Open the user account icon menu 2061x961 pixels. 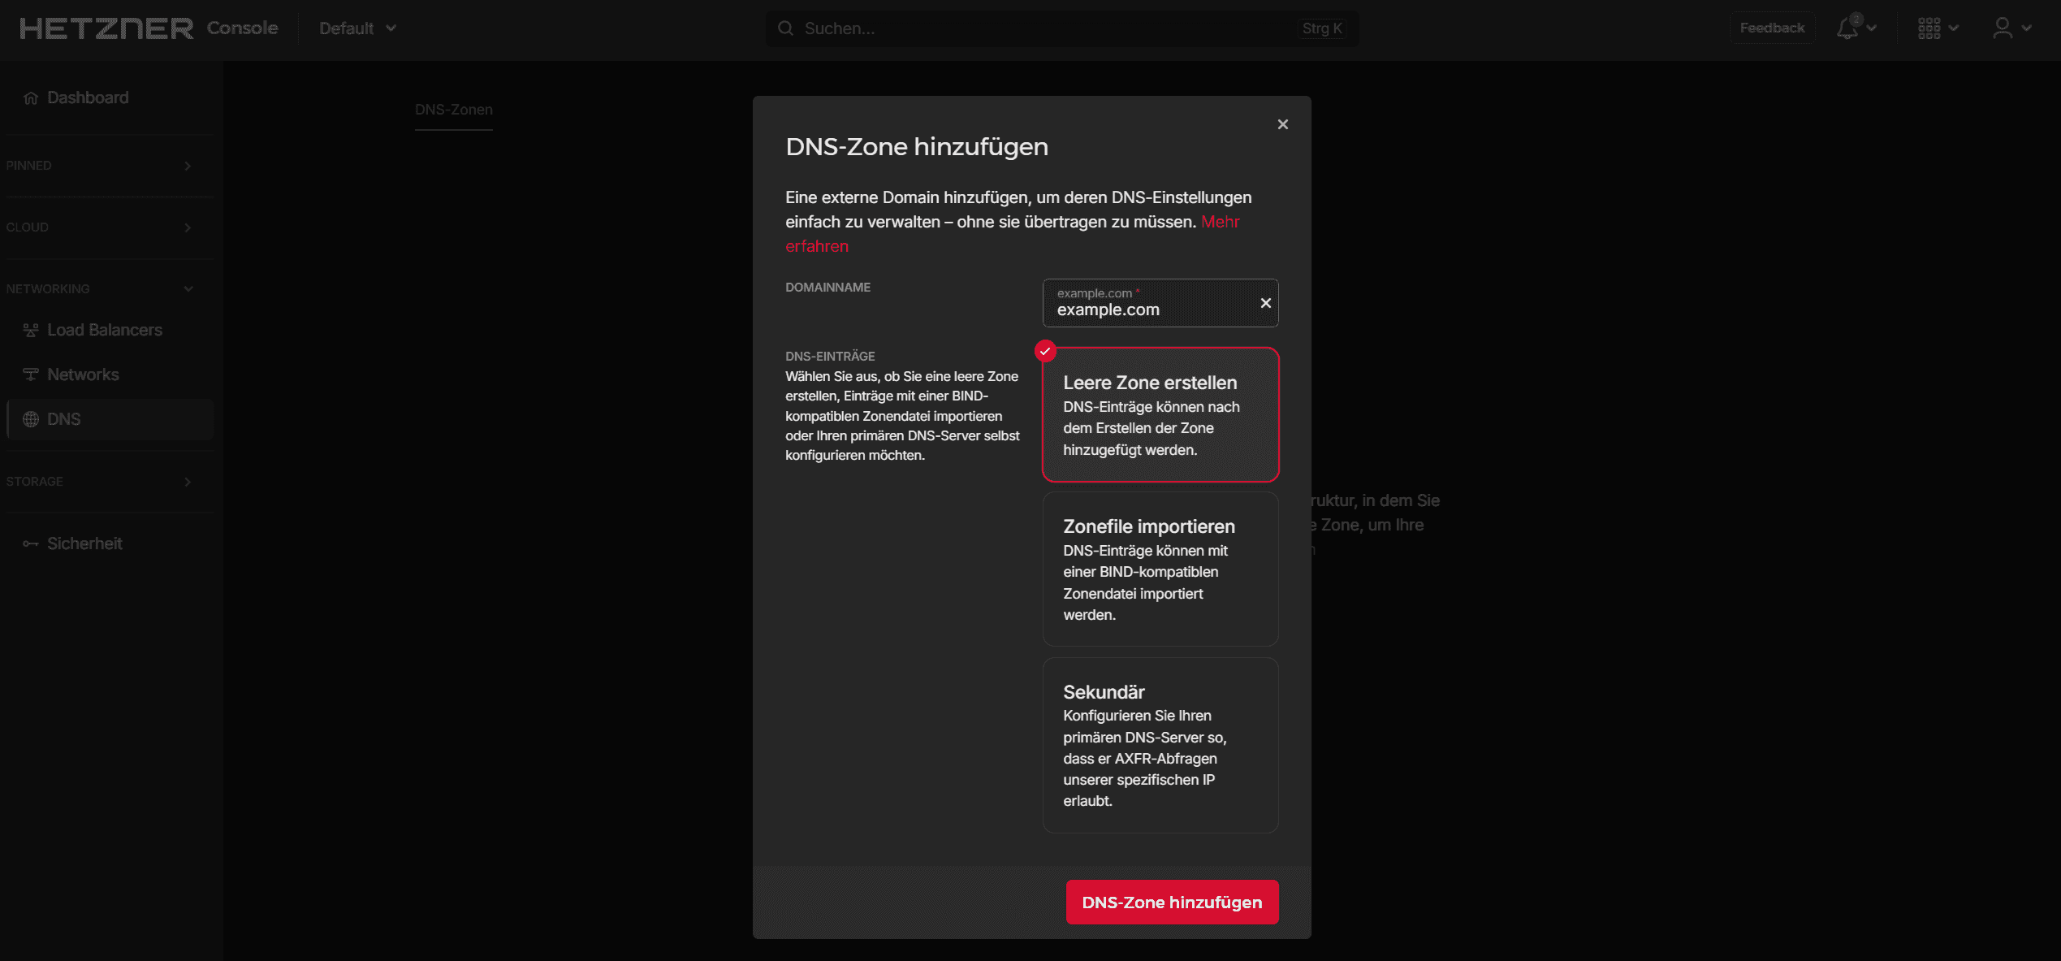pyautogui.click(x=2003, y=28)
